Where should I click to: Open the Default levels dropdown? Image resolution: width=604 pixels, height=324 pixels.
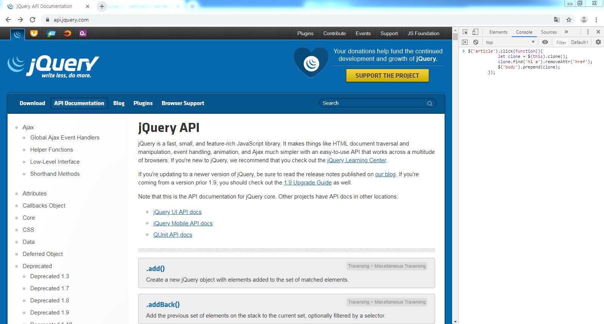click(579, 42)
